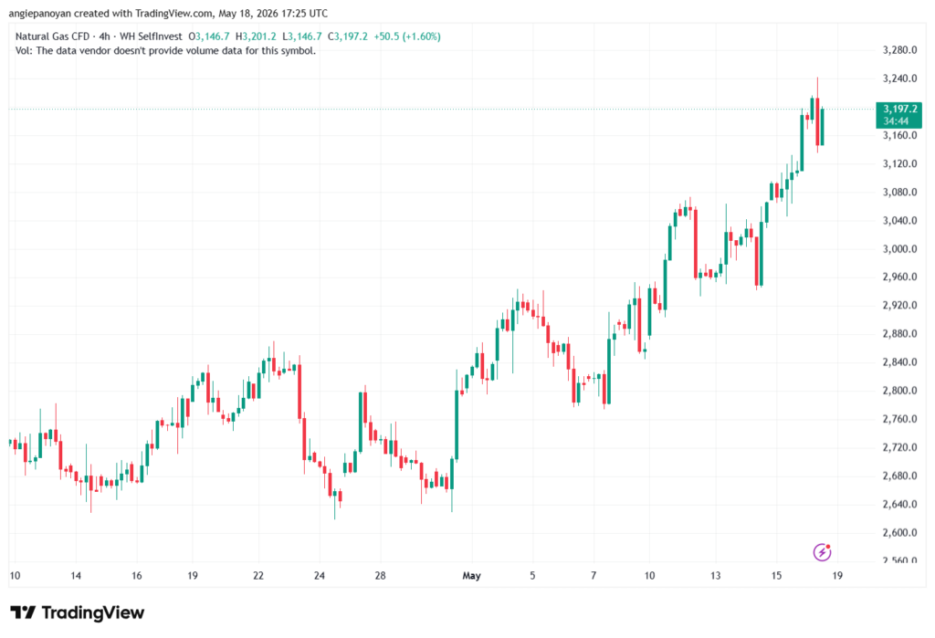Click the 19 date label left of 22
Screen dimensions: 935x638
pos(193,576)
